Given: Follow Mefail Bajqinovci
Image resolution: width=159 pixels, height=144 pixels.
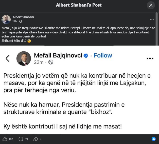Looking at the screenshot, I should (103, 55).
